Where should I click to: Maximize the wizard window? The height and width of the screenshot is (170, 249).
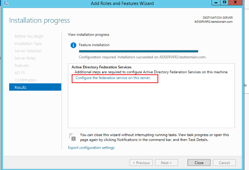click(x=224, y=2)
